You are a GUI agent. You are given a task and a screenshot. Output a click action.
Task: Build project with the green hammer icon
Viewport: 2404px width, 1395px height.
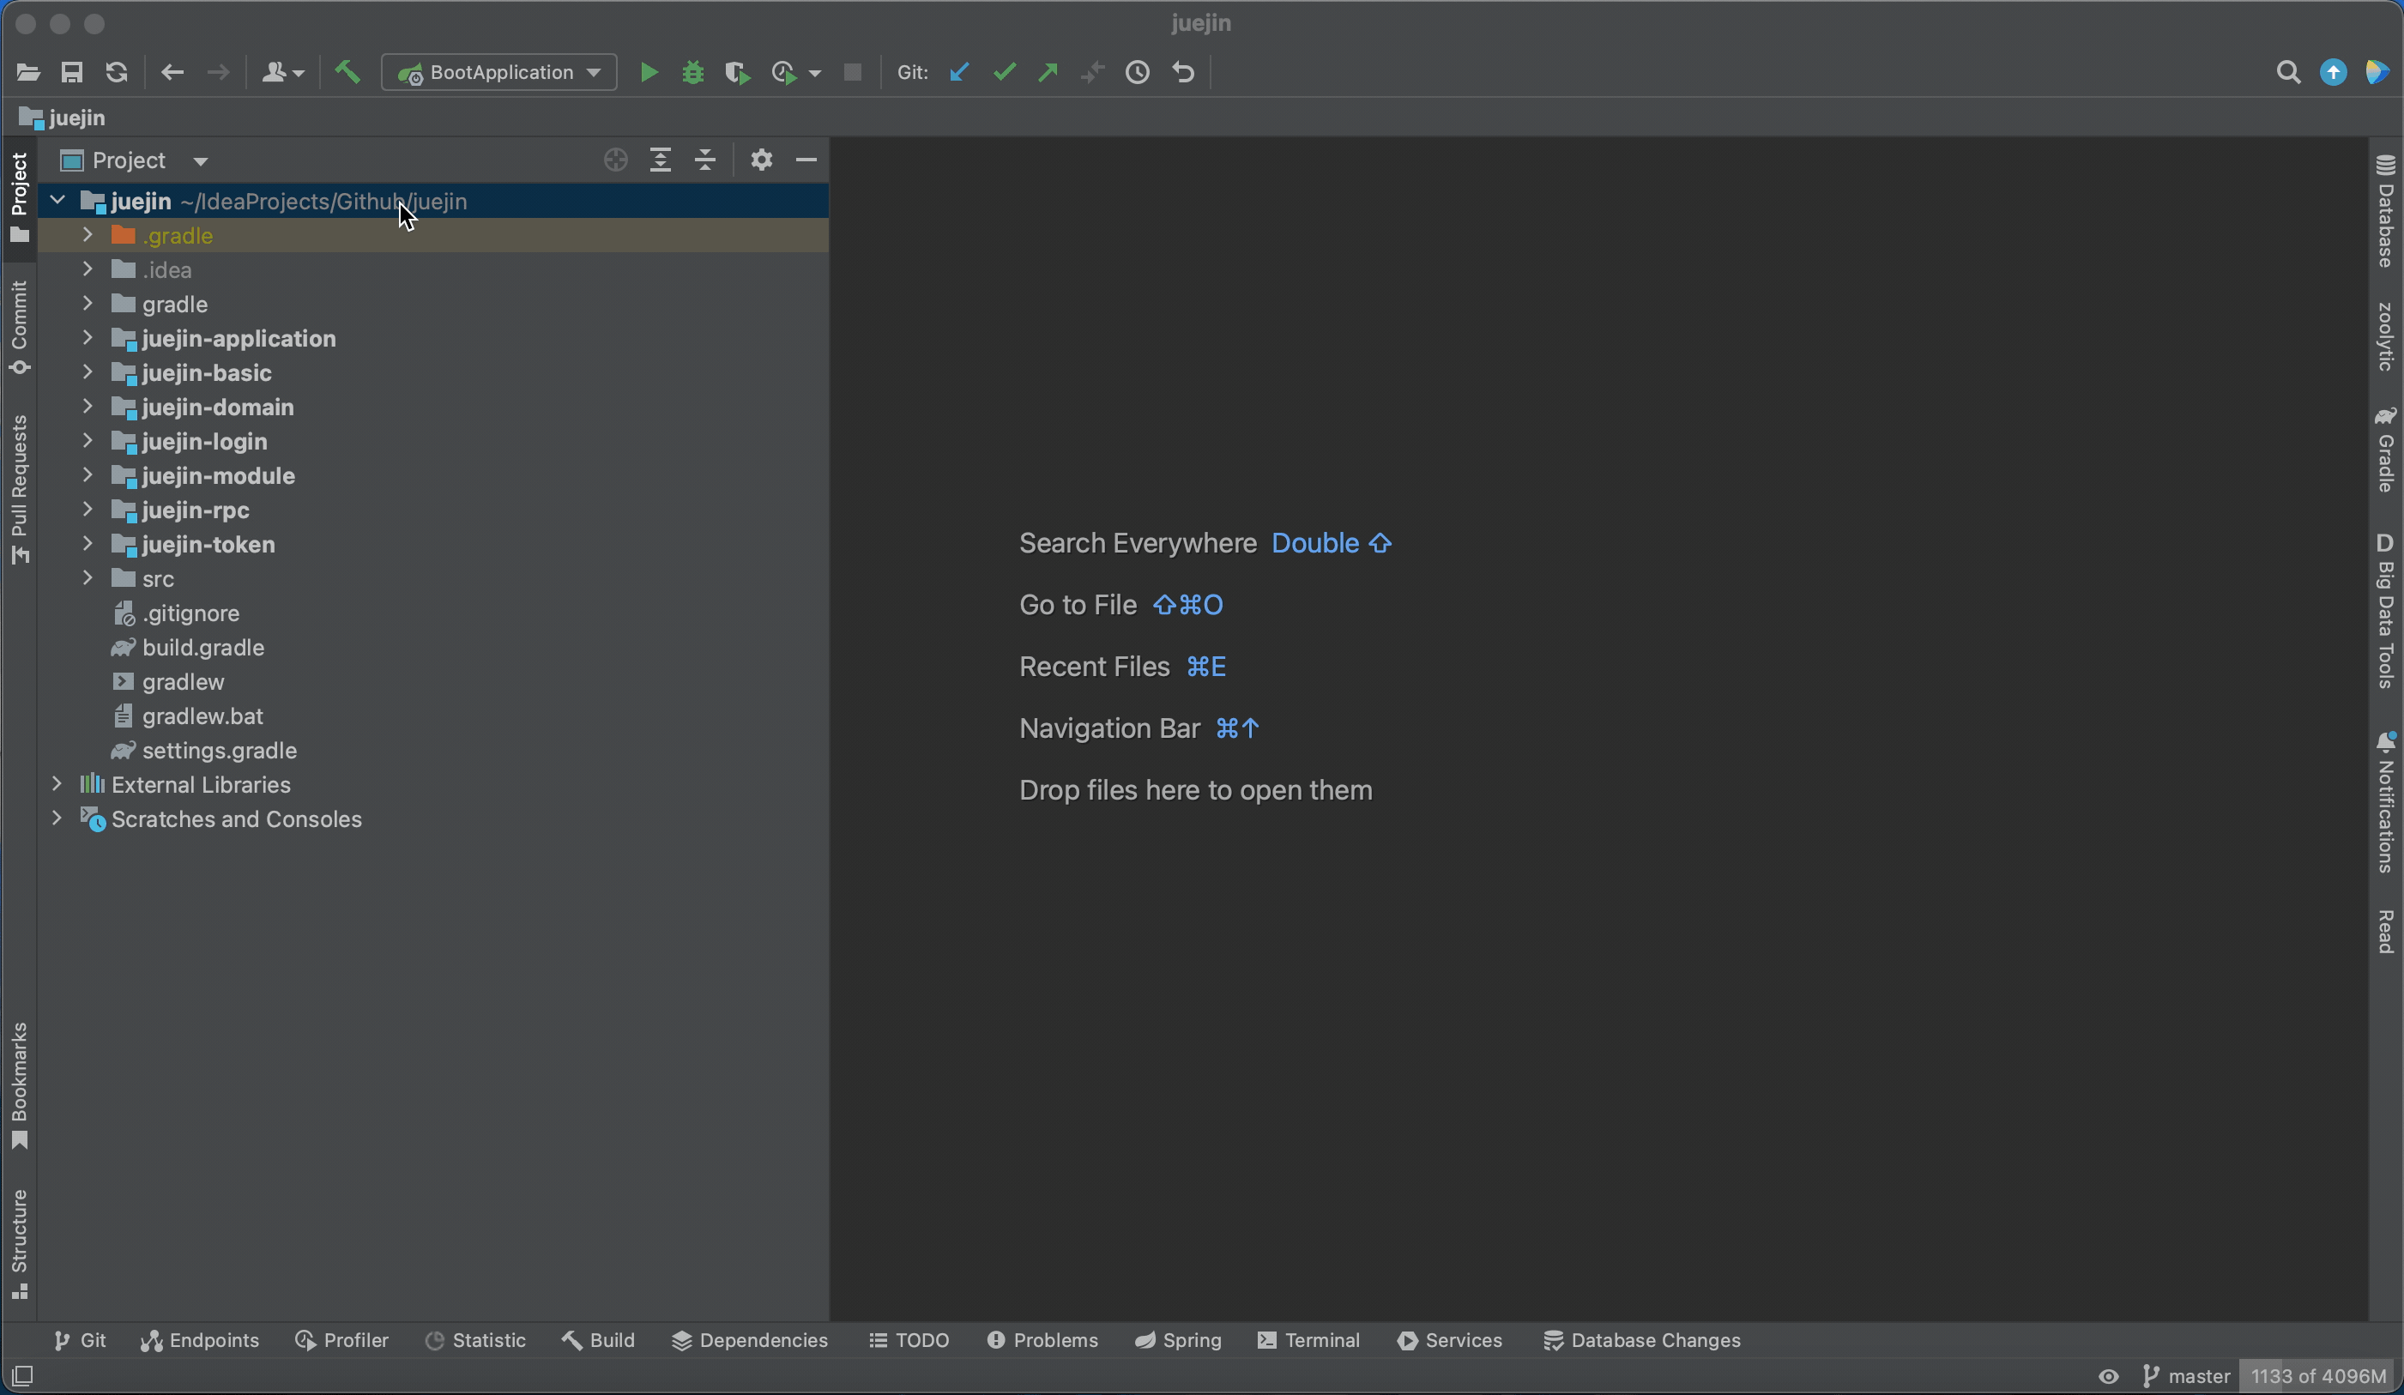(347, 73)
